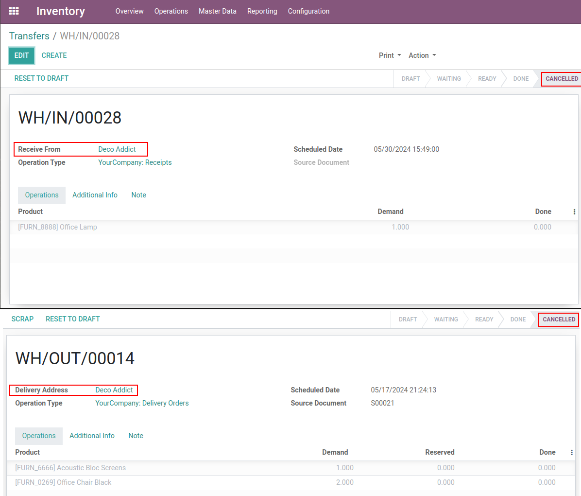Go back to Transfers breadcrumb
The width and height of the screenshot is (581, 496).
pyautogui.click(x=29, y=36)
